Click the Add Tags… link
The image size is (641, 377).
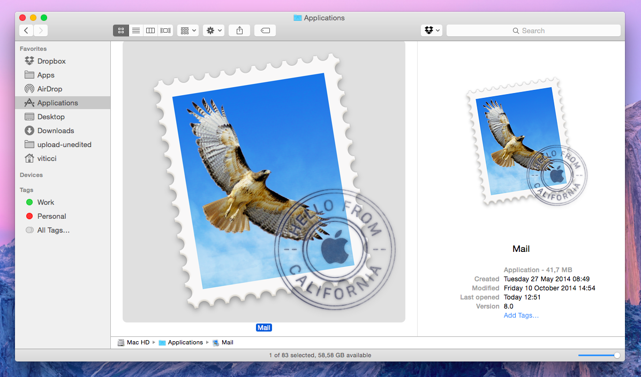pos(521,316)
